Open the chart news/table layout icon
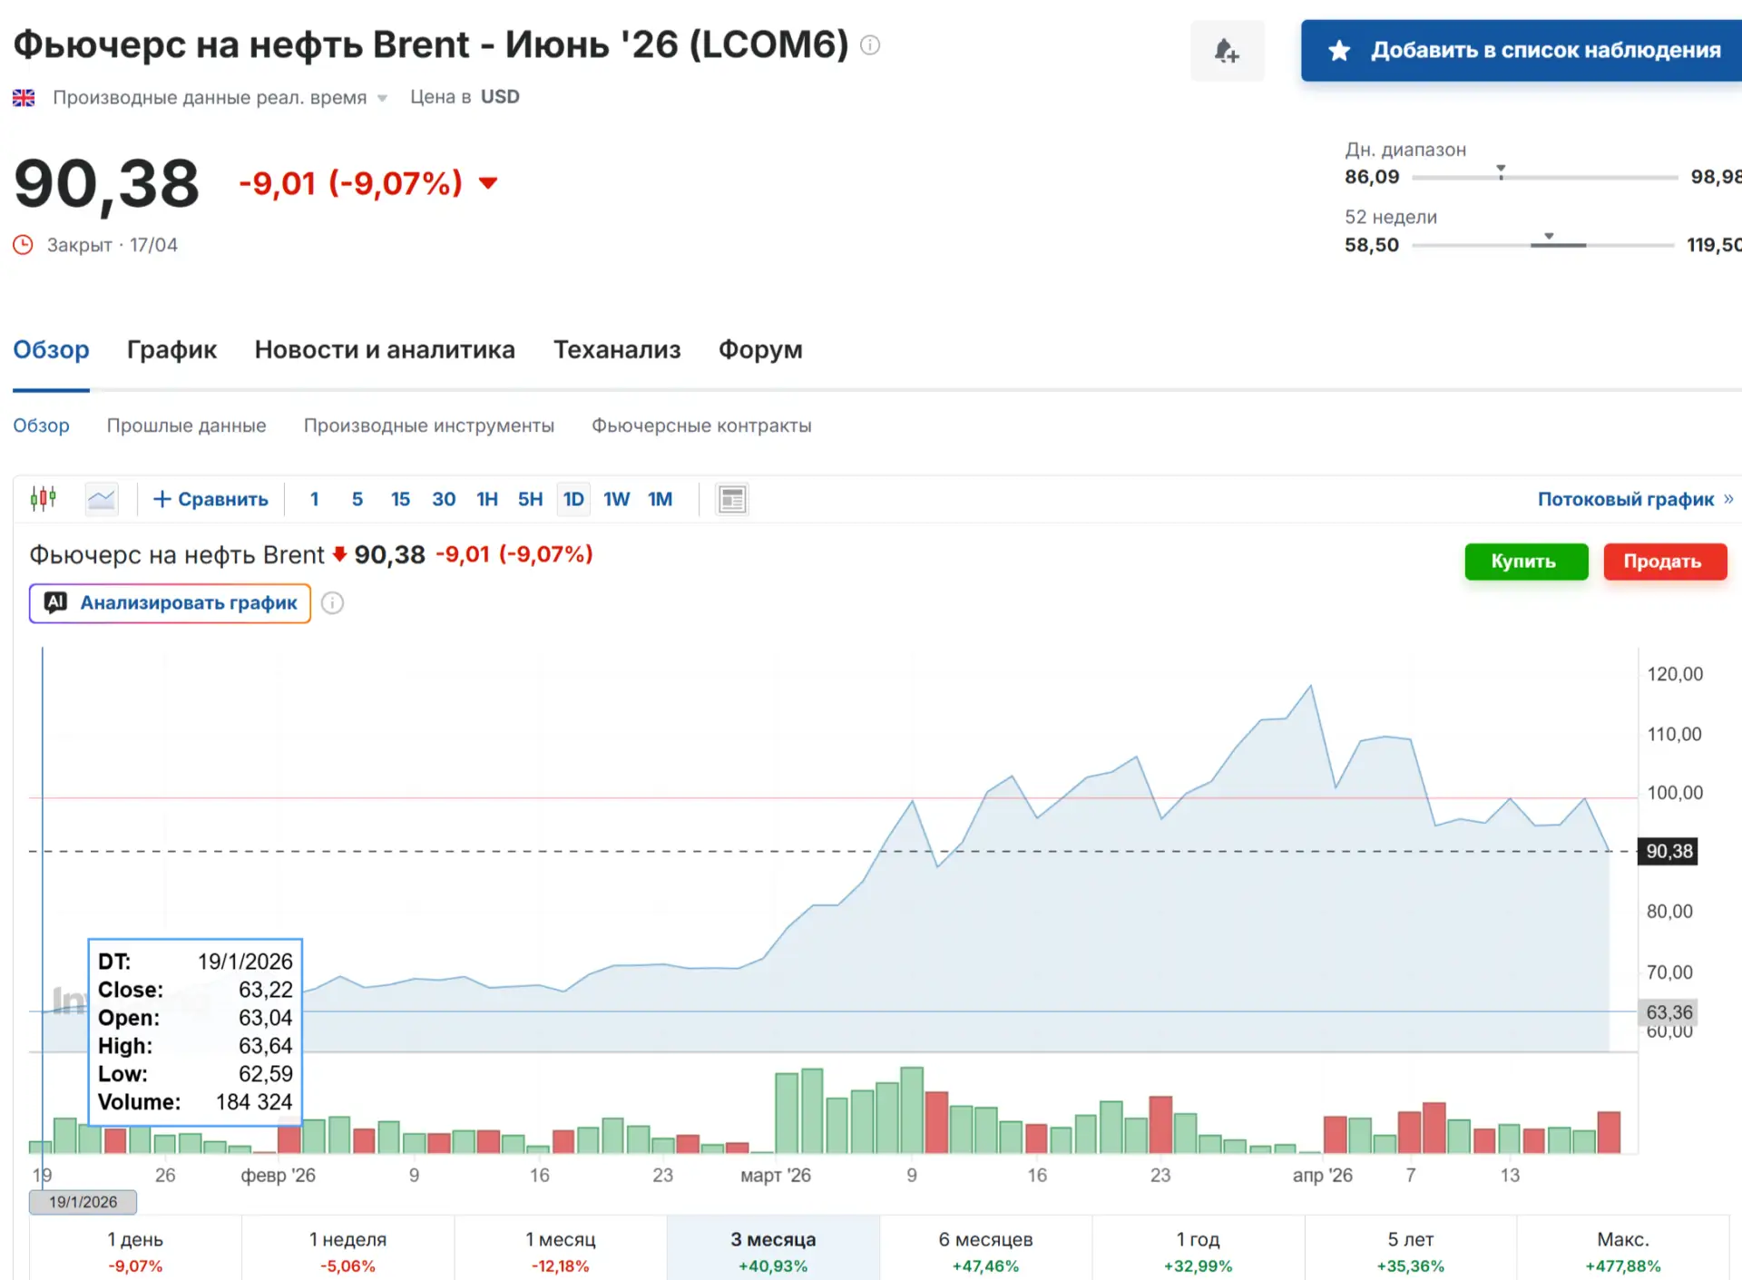Image resolution: width=1742 pixels, height=1280 pixels. [x=732, y=499]
